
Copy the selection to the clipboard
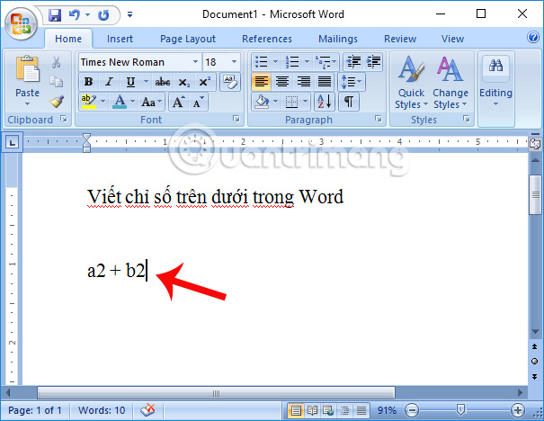tap(57, 82)
